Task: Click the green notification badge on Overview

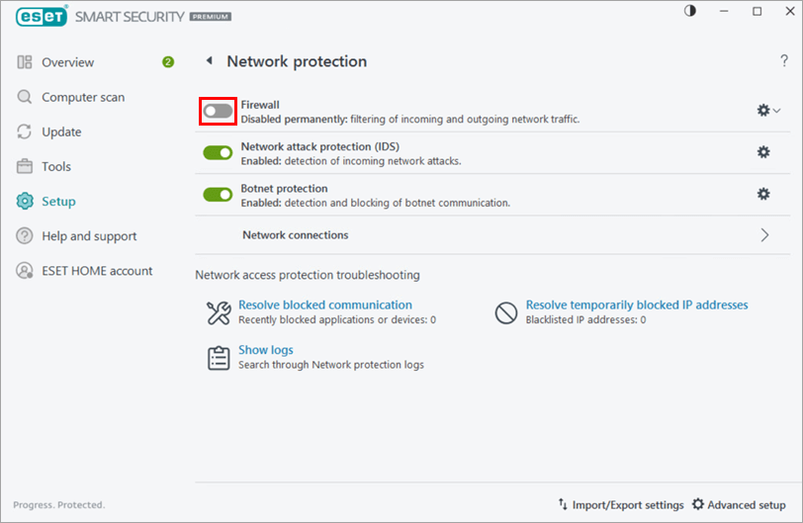Action: coord(168,62)
